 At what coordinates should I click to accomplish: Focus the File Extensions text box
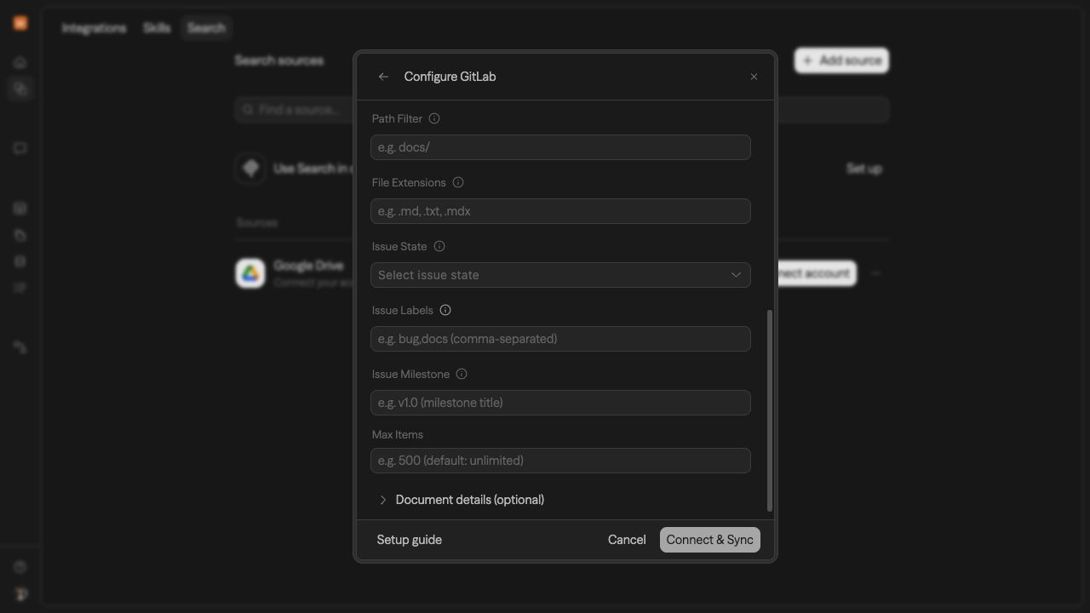[560, 211]
